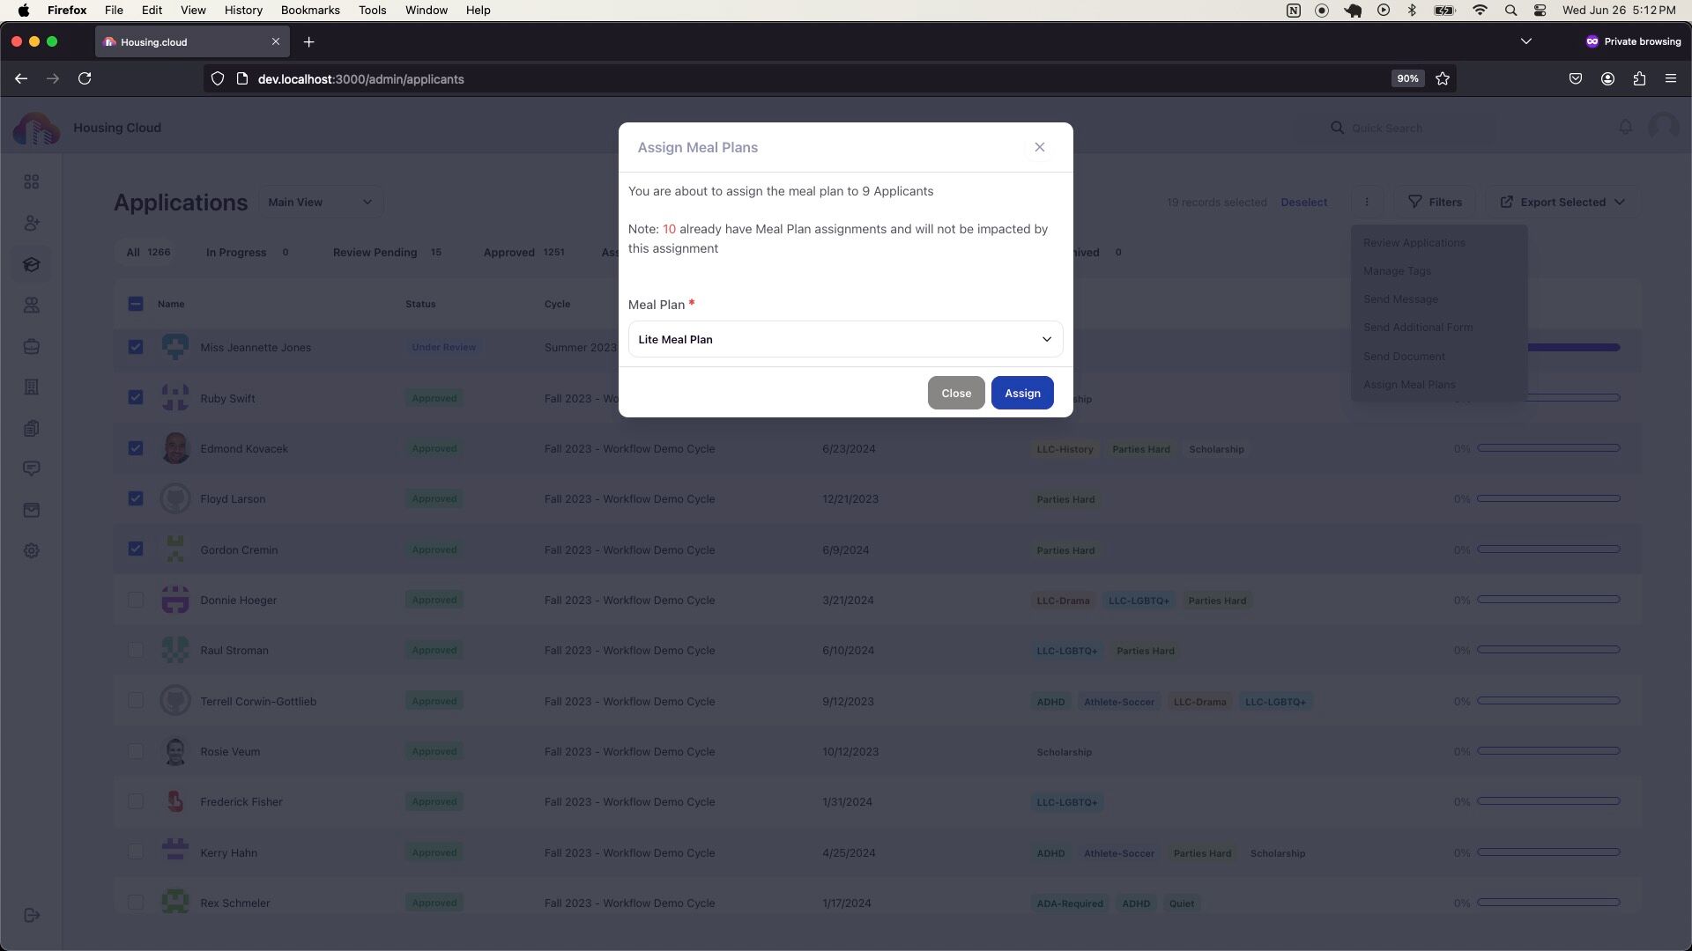The width and height of the screenshot is (1692, 951).
Task: Bookmark page with the star icon
Action: click(1443, 78)
